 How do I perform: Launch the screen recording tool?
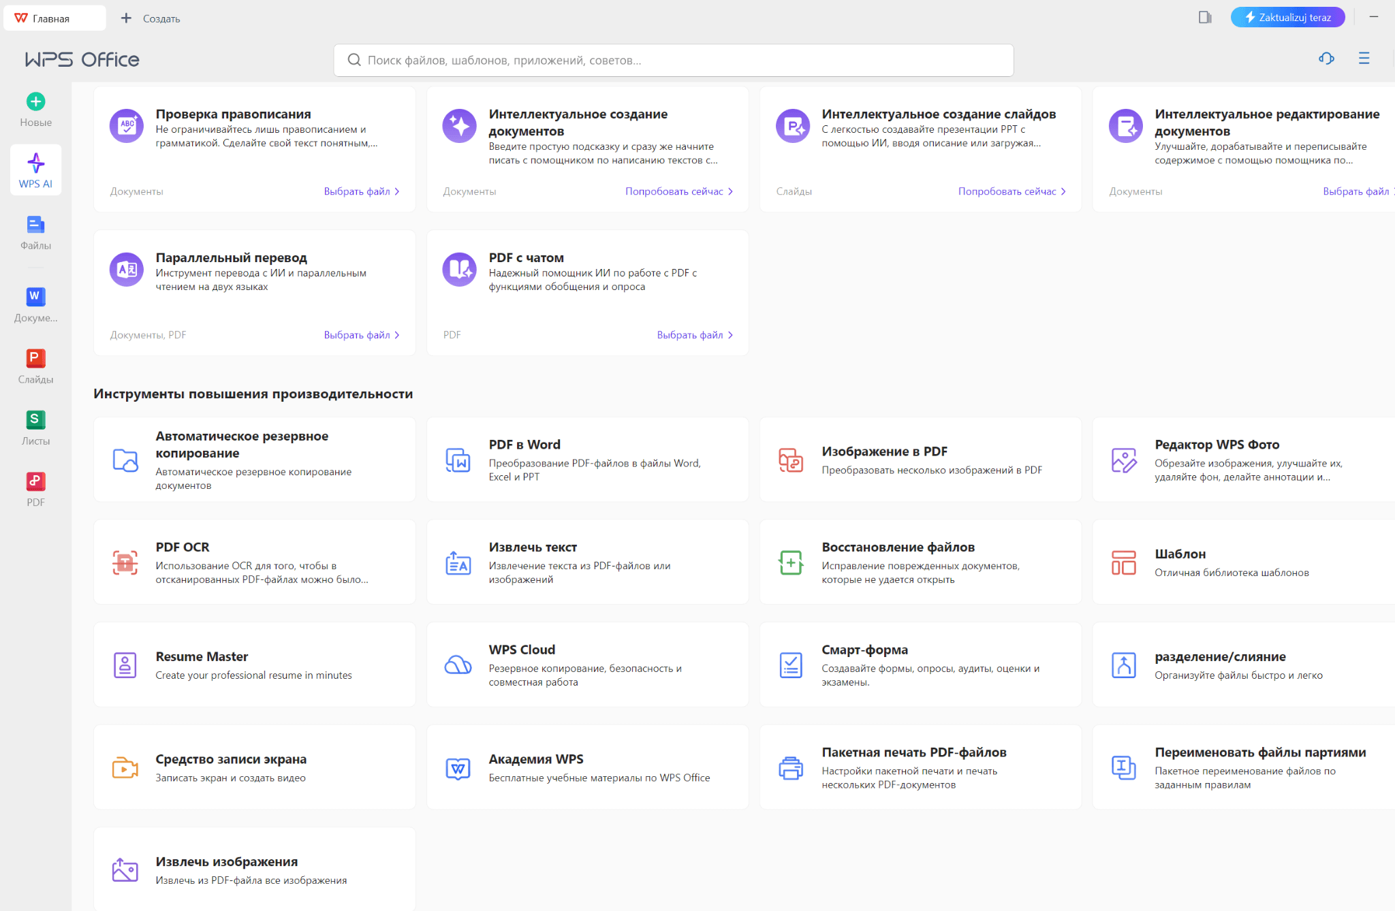coord(254,767)
